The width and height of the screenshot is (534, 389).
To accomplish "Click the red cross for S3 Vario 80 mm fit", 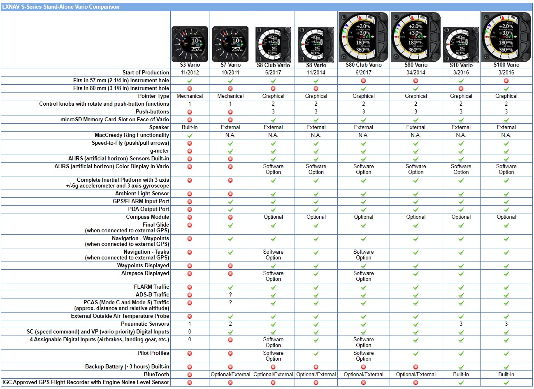I will coord(190,88).
